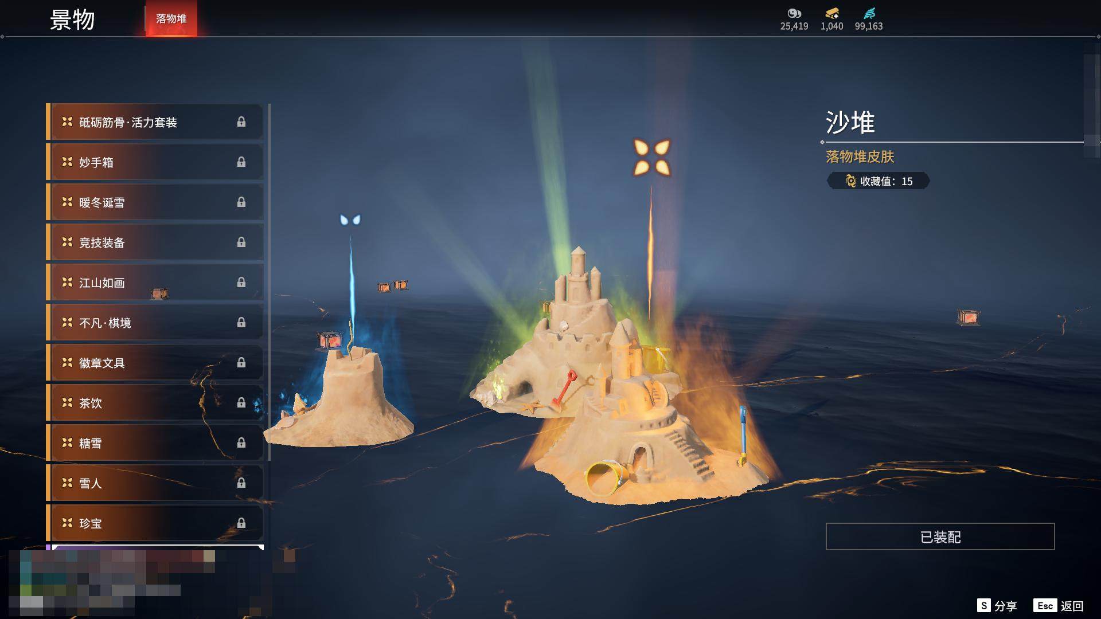Select the 落物堆 tab
The height and width of the screenshot is (619, 1101).
171,19
